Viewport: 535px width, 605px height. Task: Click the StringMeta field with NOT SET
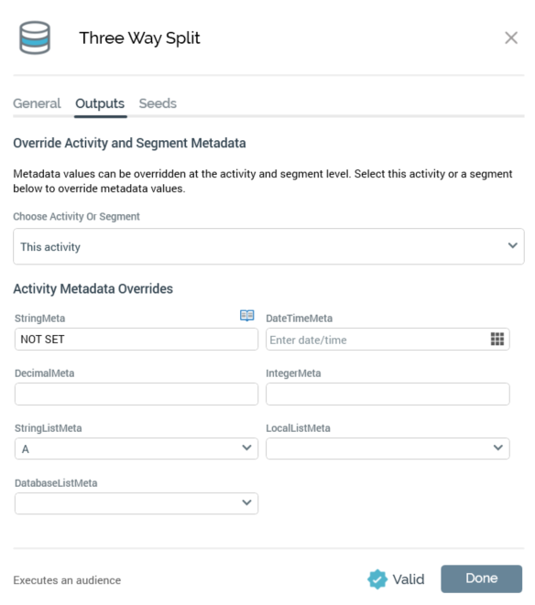point(136,340)
